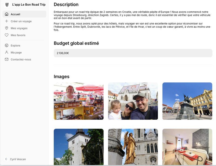
Task: Click the C avatar beside Cyril Vescan
Action: click(x=6, y=159)
